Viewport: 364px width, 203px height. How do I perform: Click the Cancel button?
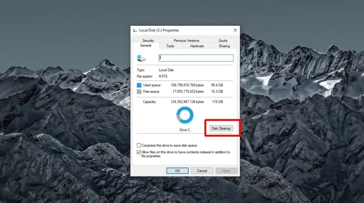pos(202,171)
